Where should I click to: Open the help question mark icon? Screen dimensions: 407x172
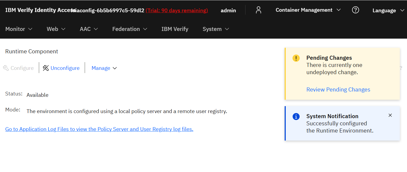click(x=356, y=10)
